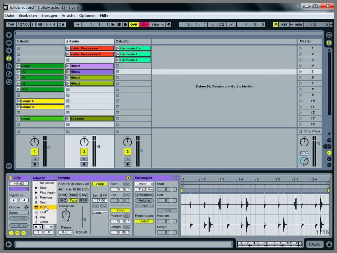
Task: Switch to Session View icon
Action: click(x=329, y=43)
